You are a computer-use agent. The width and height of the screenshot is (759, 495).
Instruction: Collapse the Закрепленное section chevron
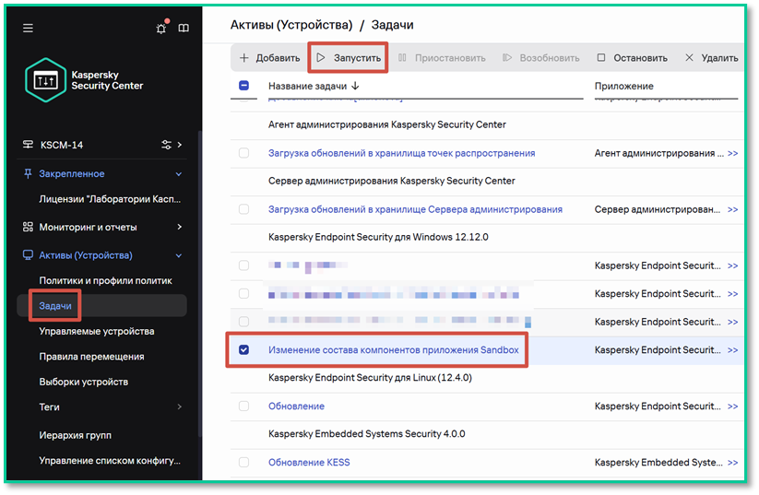point(179,173)
